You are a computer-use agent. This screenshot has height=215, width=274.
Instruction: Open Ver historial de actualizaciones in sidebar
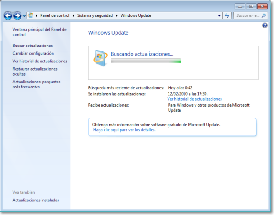[40, 61]
